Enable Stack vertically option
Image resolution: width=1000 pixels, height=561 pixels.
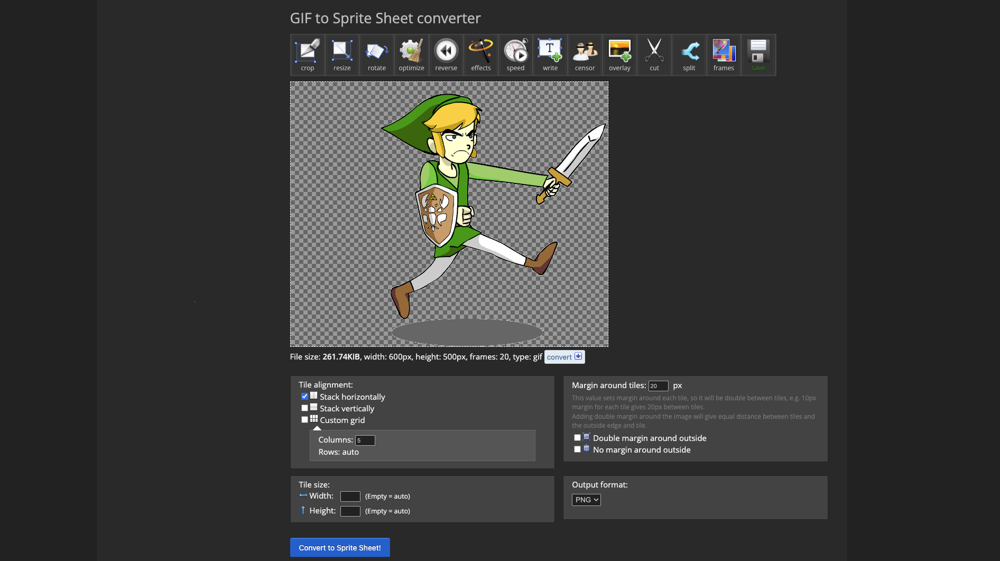pos(304,408)
